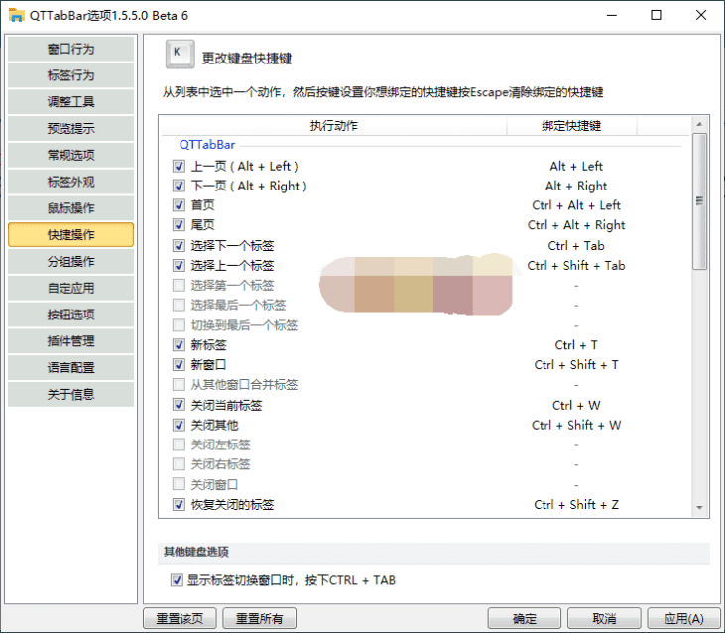Open the 窗口行为 tab
The image size is (725, 633).
click(70, 49)
